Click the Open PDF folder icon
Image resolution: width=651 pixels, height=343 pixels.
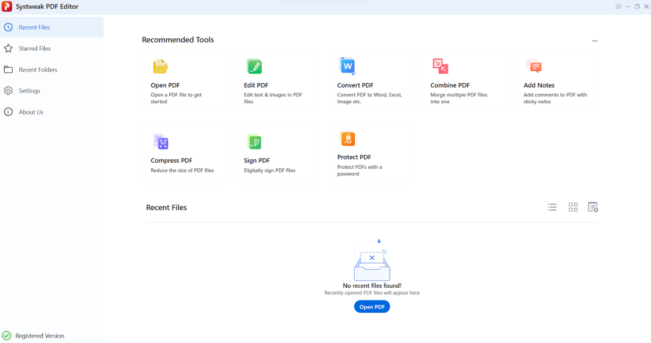[160, 67]
